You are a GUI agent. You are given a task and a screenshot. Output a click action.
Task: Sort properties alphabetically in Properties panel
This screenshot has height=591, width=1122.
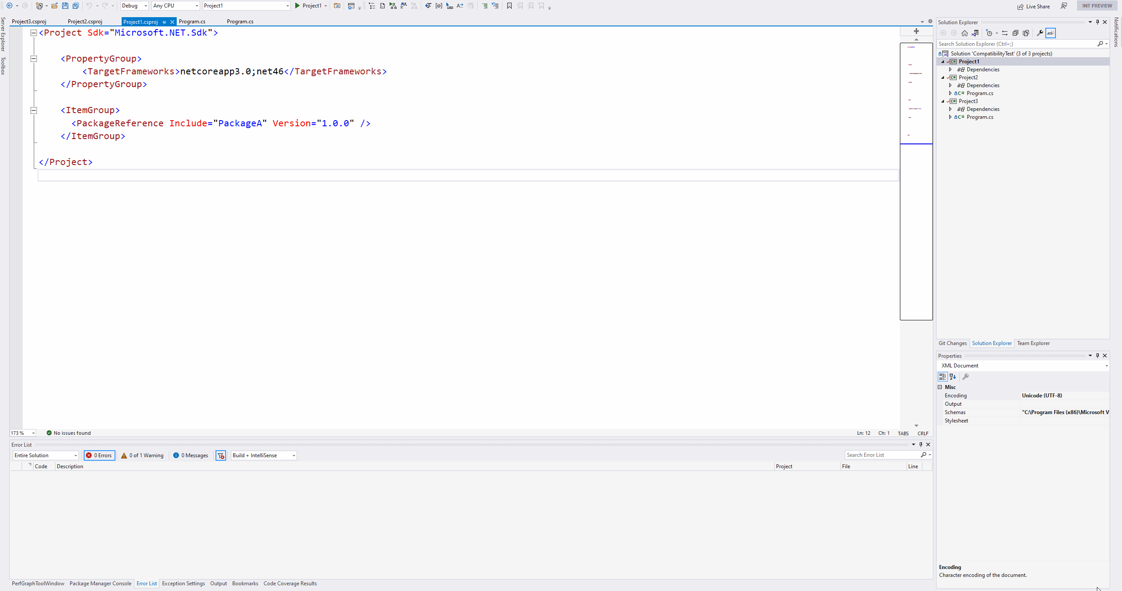(x=953, y=377)
